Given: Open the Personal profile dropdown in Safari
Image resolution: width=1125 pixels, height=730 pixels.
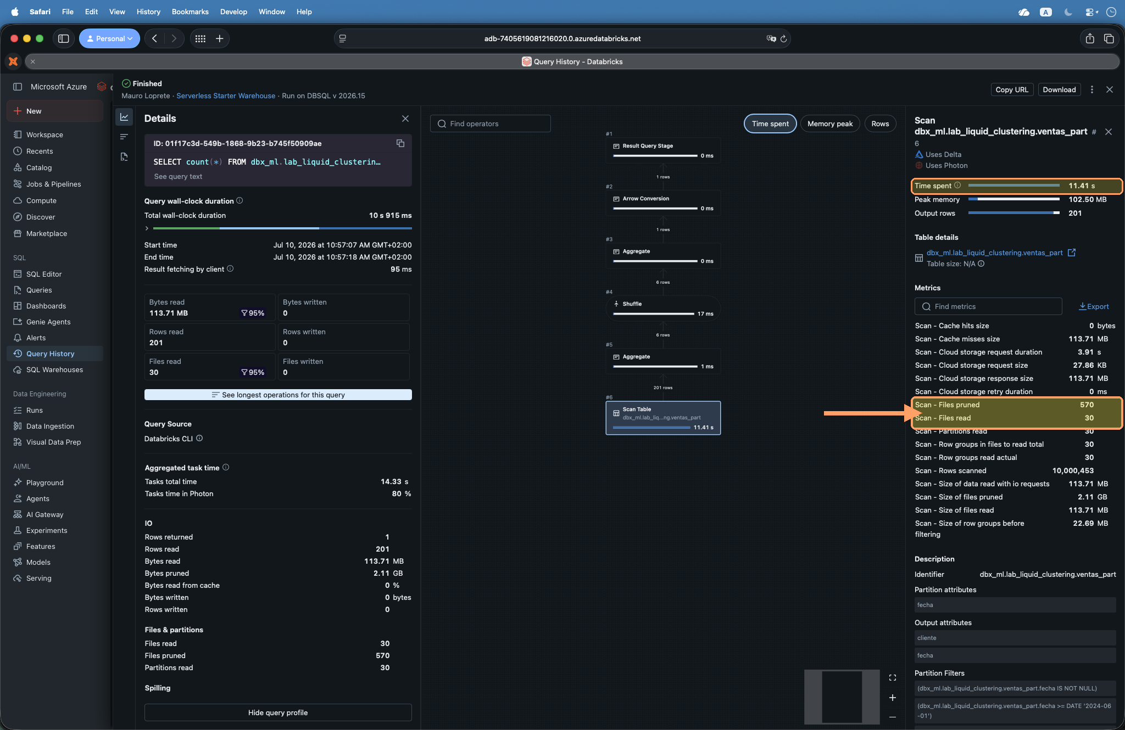Looking at the screenshot, I should click(x=109, y=38).
